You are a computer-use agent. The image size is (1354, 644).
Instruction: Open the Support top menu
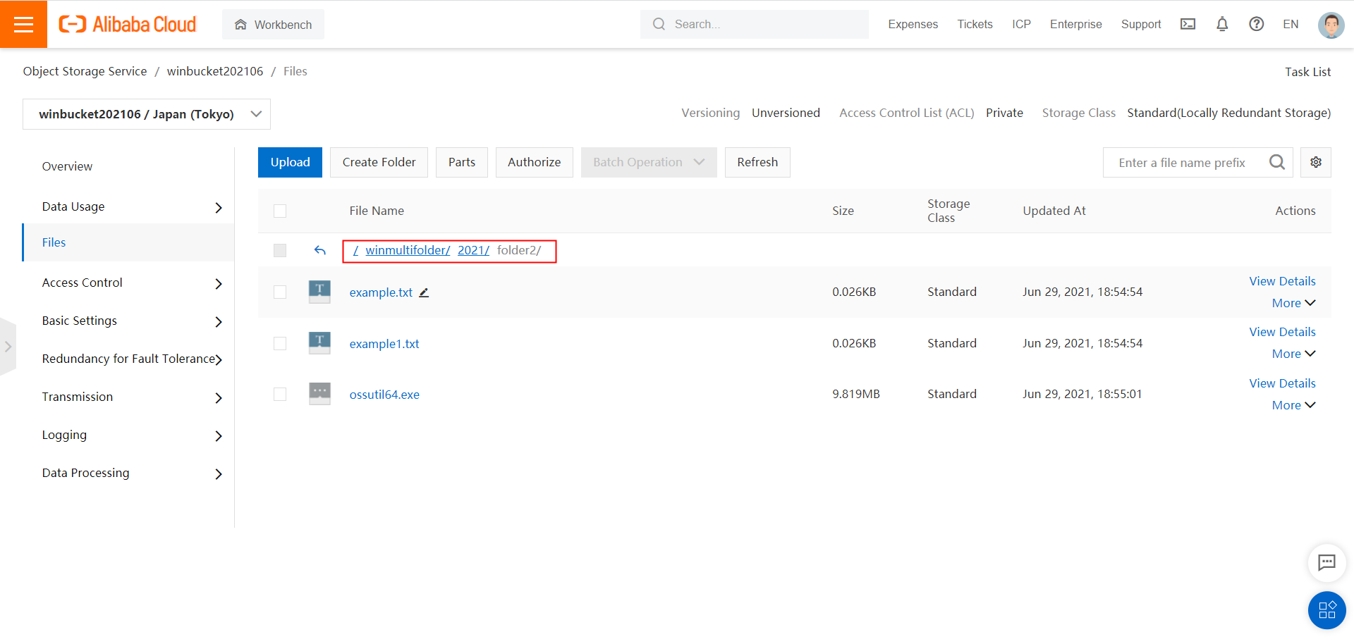pos(1141,24)
